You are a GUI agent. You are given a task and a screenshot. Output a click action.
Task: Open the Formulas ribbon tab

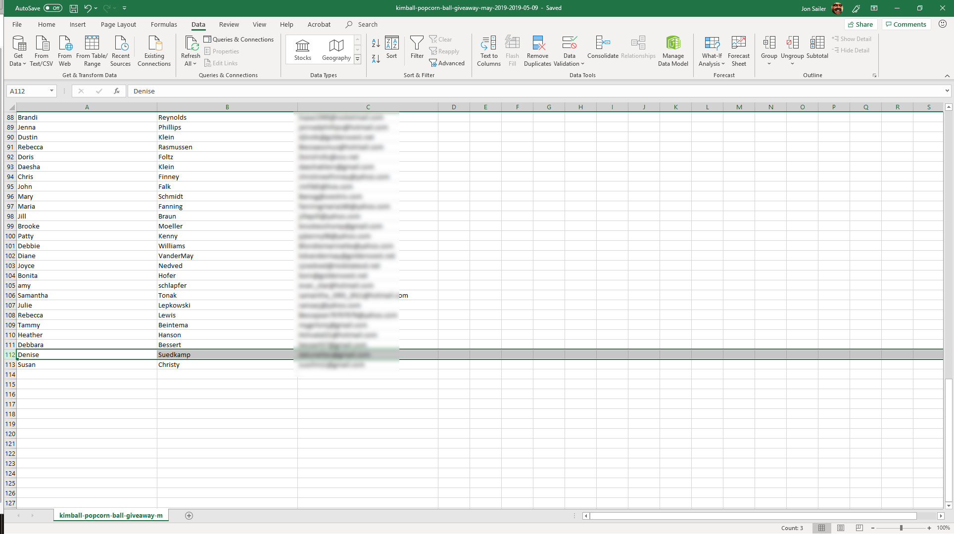click(164, 24)
